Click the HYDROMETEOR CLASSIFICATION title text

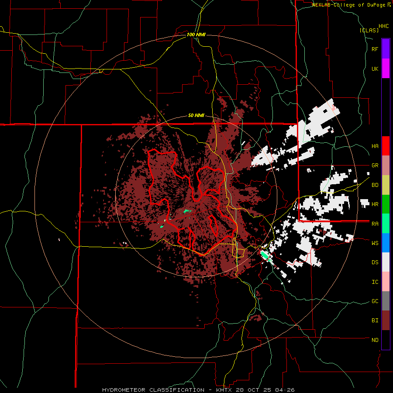(x=153, y=390)
